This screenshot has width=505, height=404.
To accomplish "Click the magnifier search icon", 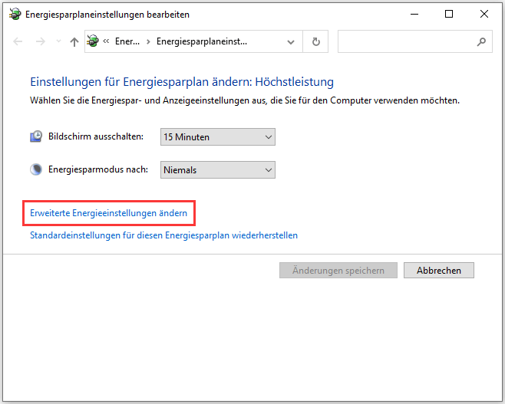I will [481, 41].
